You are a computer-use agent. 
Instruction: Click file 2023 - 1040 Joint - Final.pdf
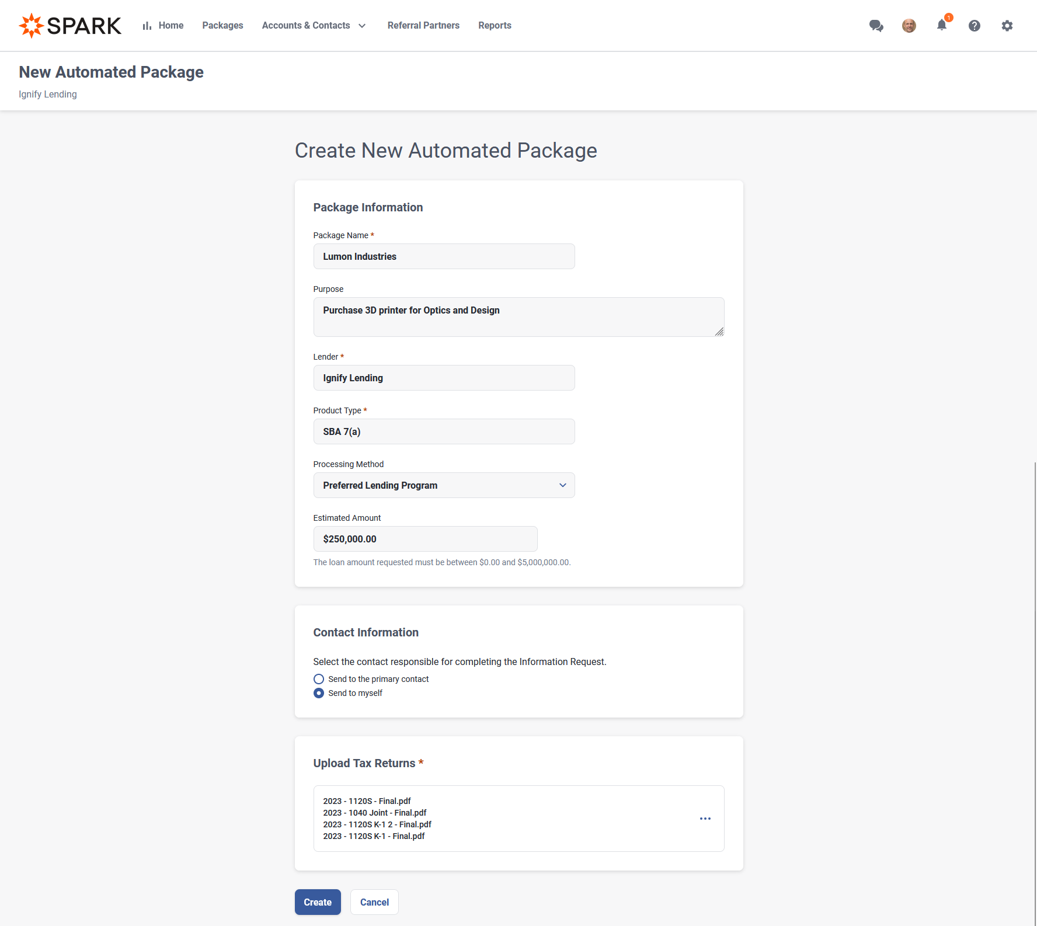coord(374,813)
